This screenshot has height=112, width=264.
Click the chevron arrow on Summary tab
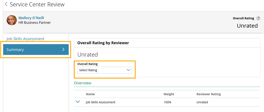tap(64, 49)
